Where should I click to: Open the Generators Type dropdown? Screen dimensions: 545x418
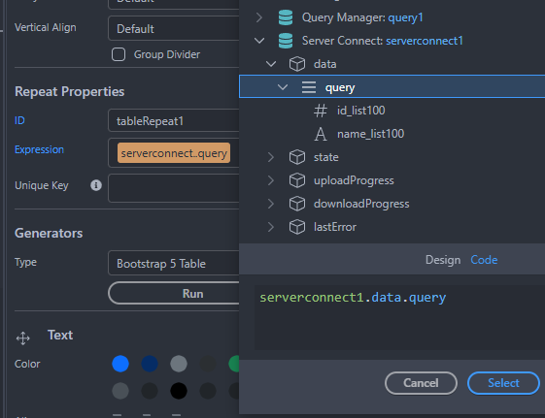point(174,263)
